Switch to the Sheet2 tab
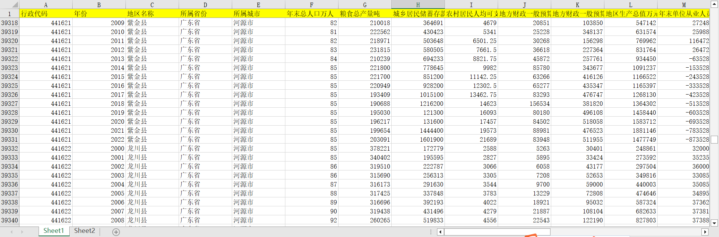This screenshot has width=719, height=237. click(85, 231)
